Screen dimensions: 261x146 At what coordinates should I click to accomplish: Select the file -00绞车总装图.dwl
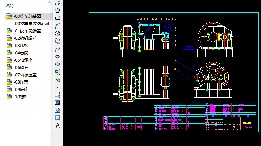coord(31,24)
